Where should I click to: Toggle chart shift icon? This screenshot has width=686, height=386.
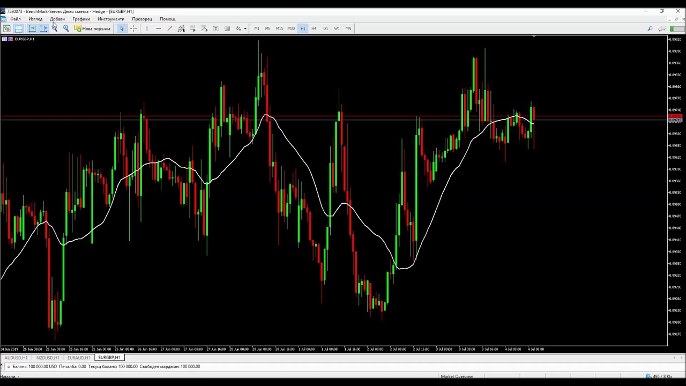43,28
